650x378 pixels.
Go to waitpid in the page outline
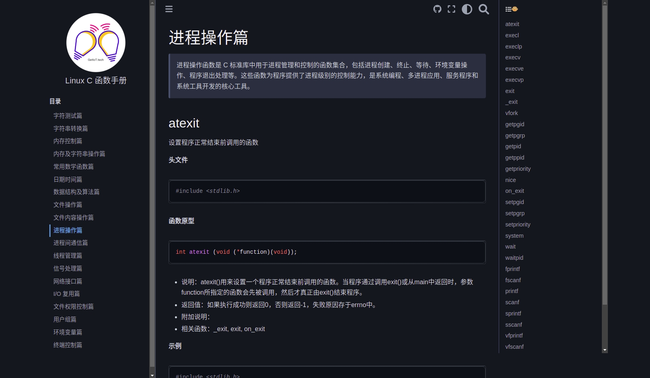(x=514, y=258)
